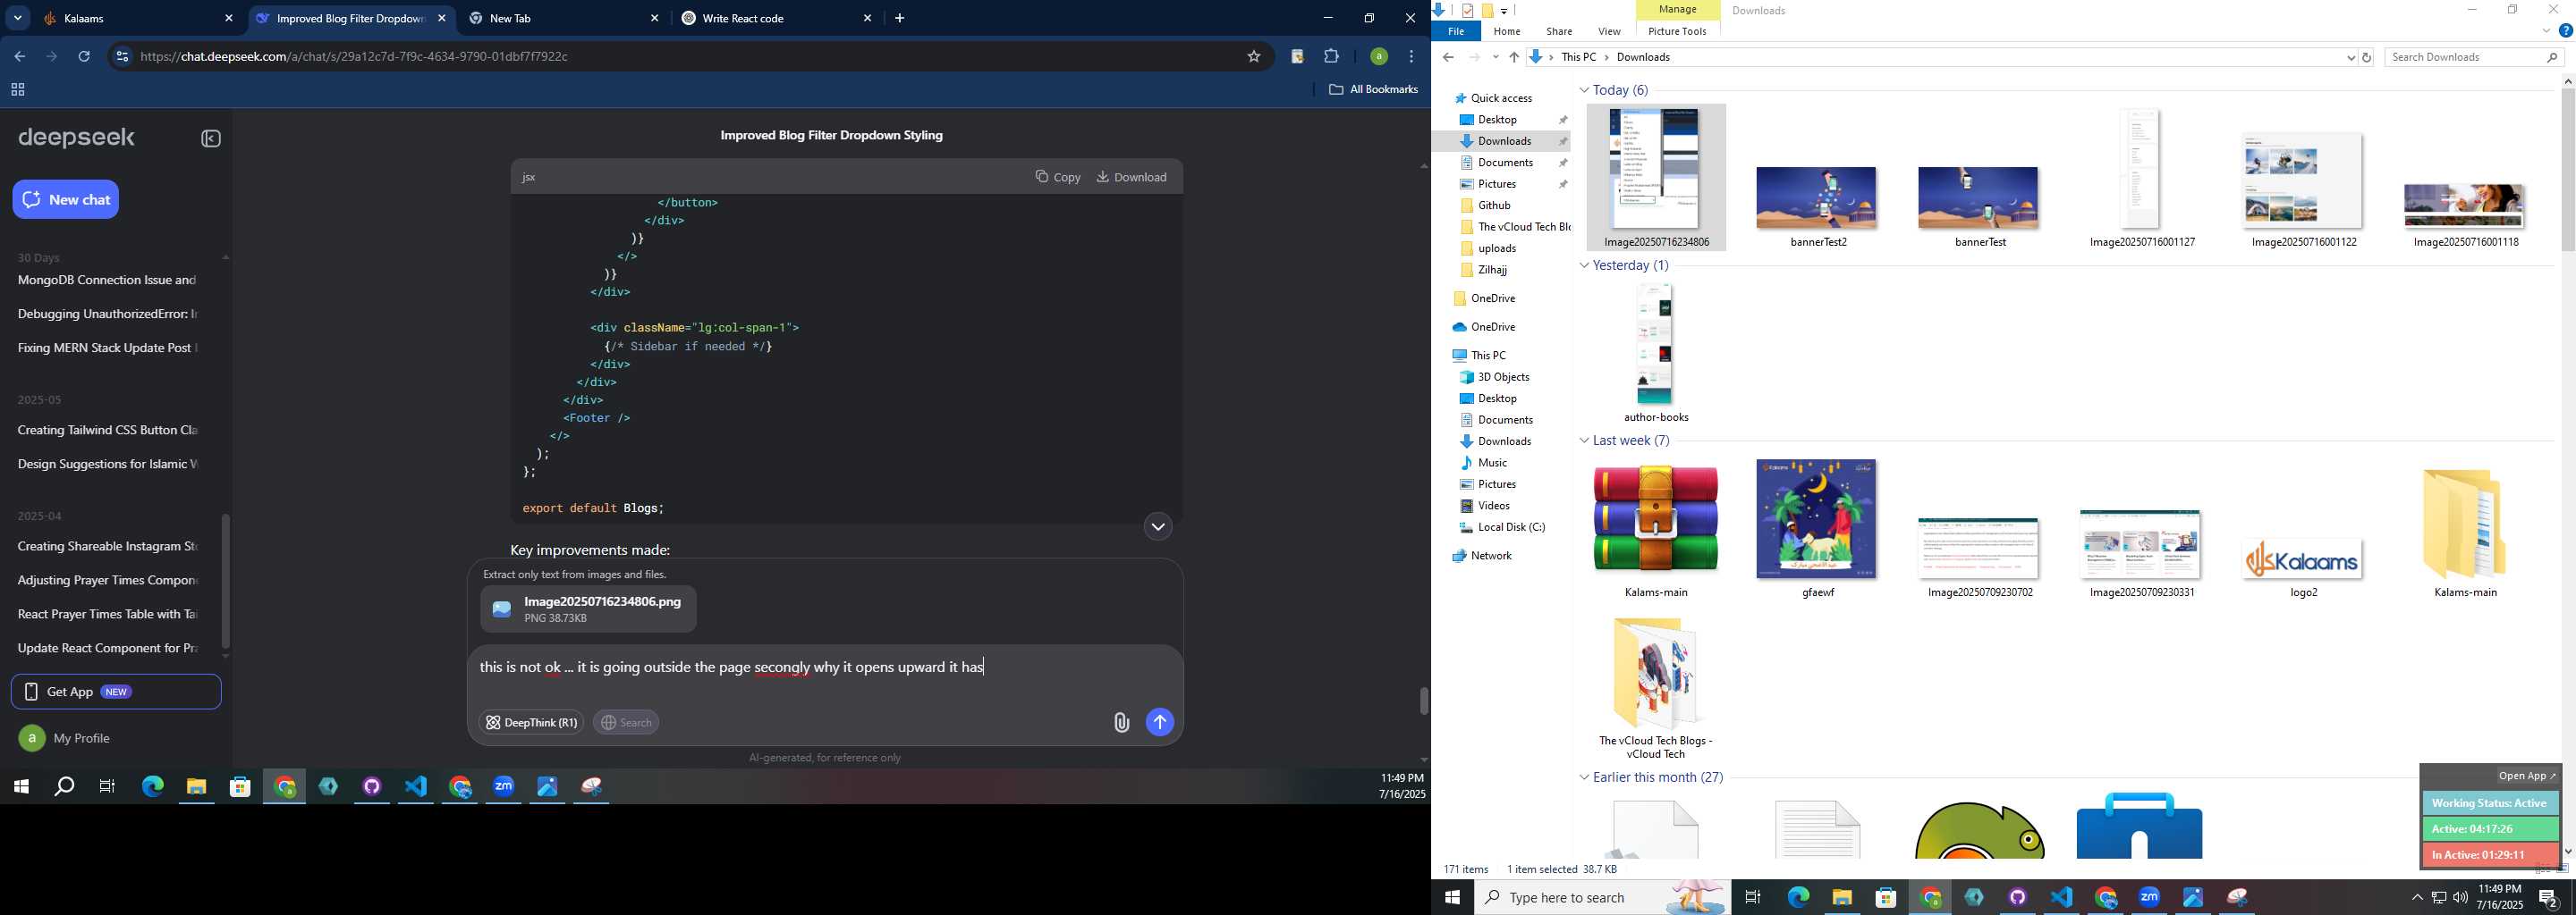Open Microsoft Store from left taskbar
The image size is (2576, 915).
240,787
